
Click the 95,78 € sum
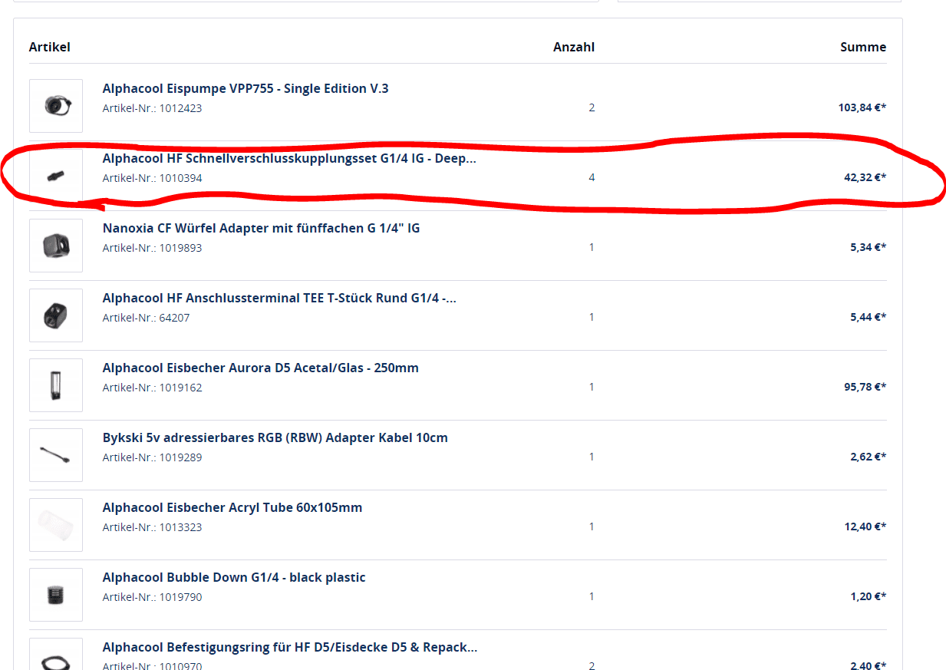[x=865, y=387]
